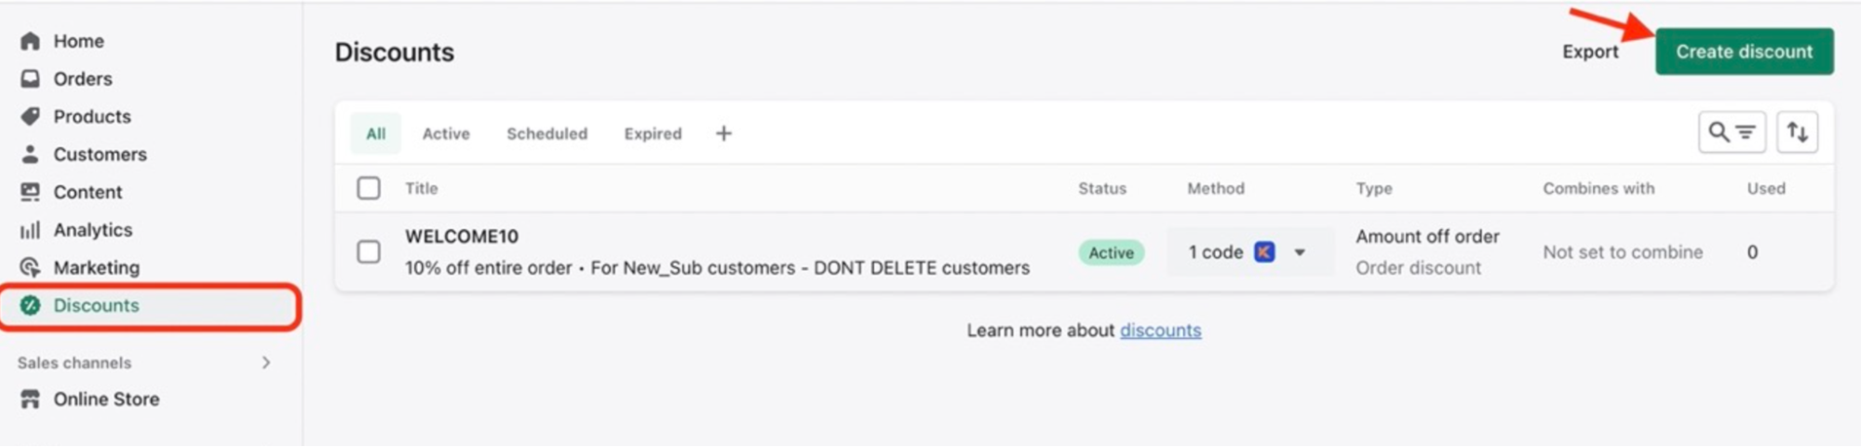Go to Orders via inbox icon
The width and height of the screenshot is (1861, 447).
point(31,79)
